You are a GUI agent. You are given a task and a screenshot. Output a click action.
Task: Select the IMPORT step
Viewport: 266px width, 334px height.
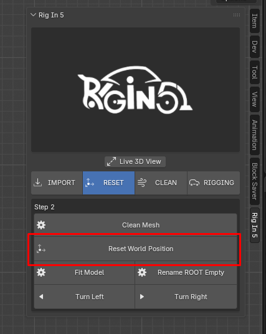point(57,183)
